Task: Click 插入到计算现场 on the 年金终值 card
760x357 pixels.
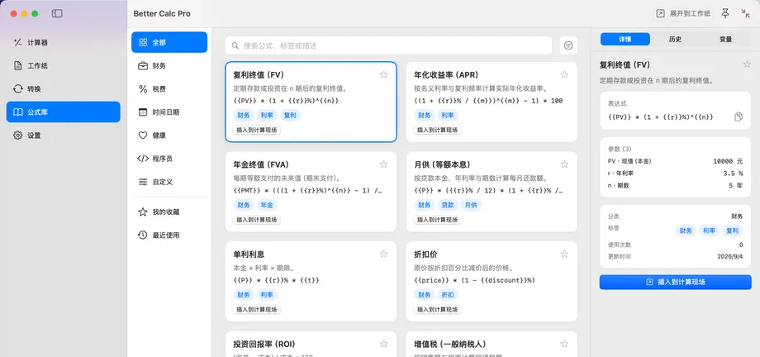Action: (x=257, y=220)
